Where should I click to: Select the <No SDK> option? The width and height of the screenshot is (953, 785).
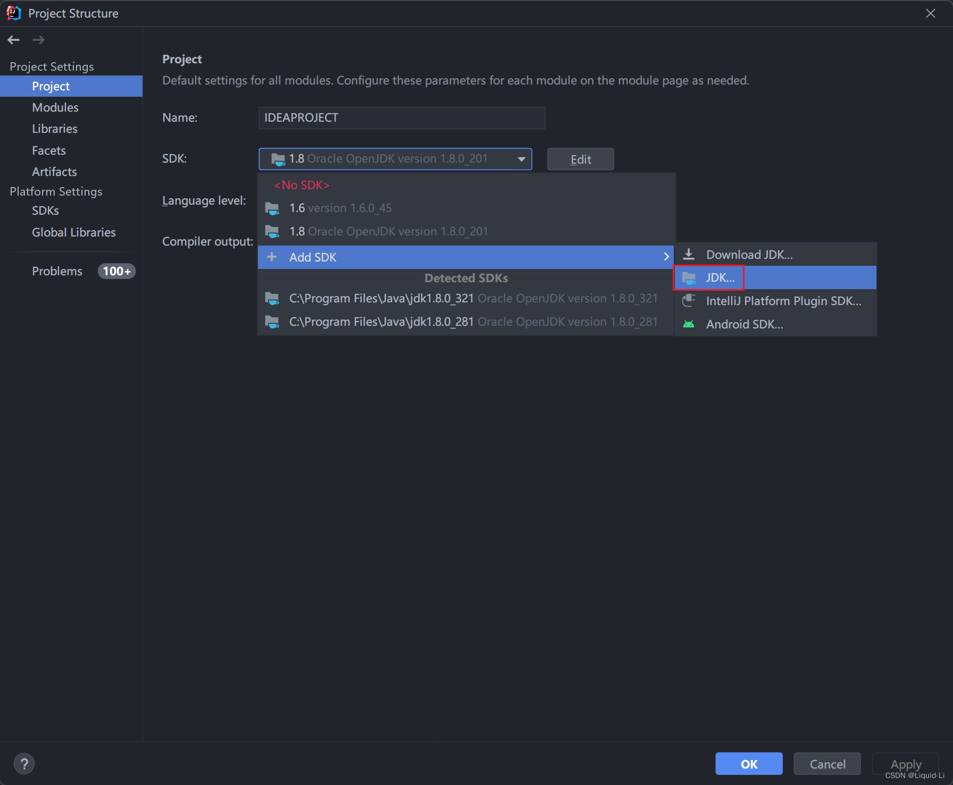pos(302,185)
